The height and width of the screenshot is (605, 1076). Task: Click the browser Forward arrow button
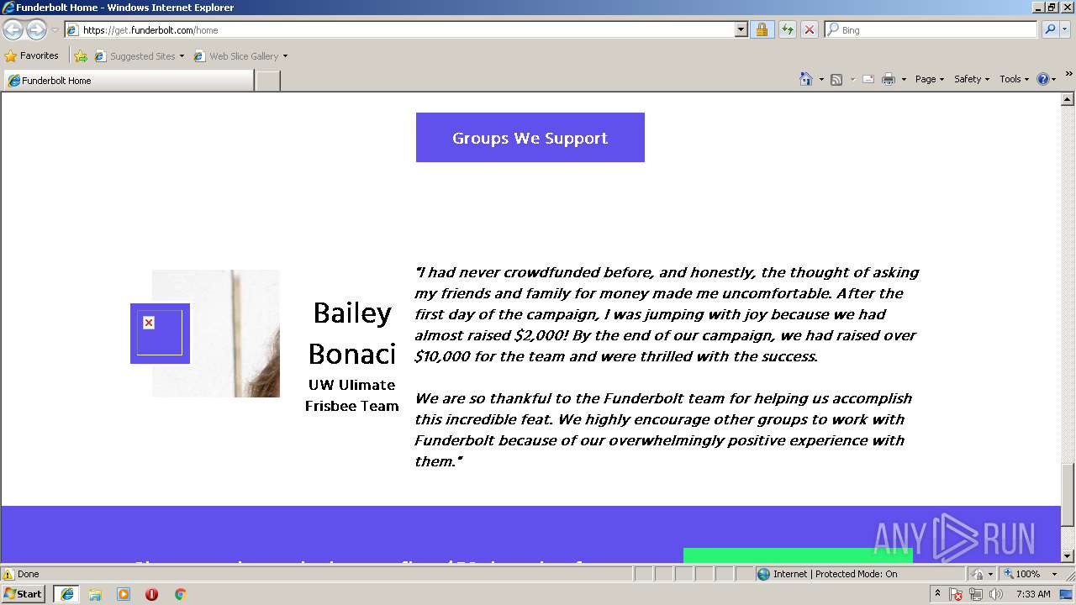36,30
